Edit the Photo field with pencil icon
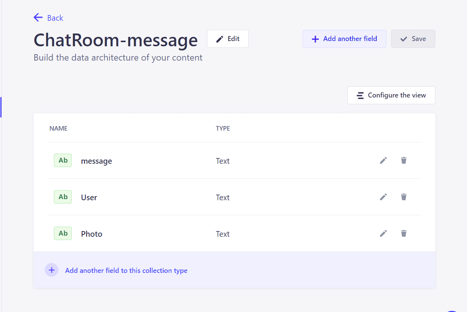Screen dimensions: 467x312 pyautogui.click(x=383, y=234)
